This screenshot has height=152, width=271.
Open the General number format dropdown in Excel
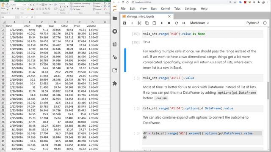coord(64,4)
